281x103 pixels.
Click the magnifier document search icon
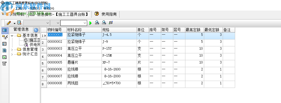tap(19, 23)
